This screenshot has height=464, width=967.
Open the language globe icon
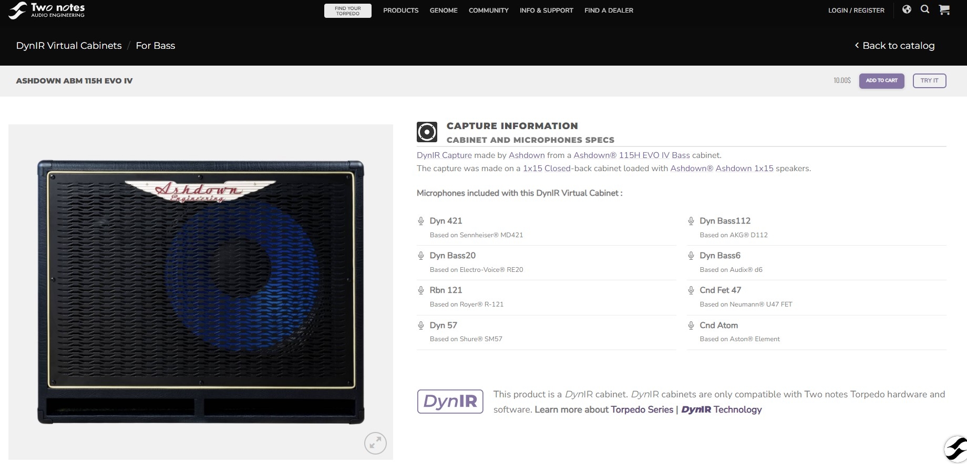tap(907, 9)
